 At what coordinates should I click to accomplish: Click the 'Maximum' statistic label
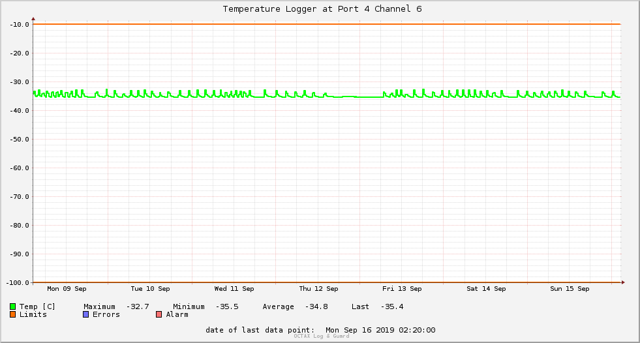tap(99, 306)
